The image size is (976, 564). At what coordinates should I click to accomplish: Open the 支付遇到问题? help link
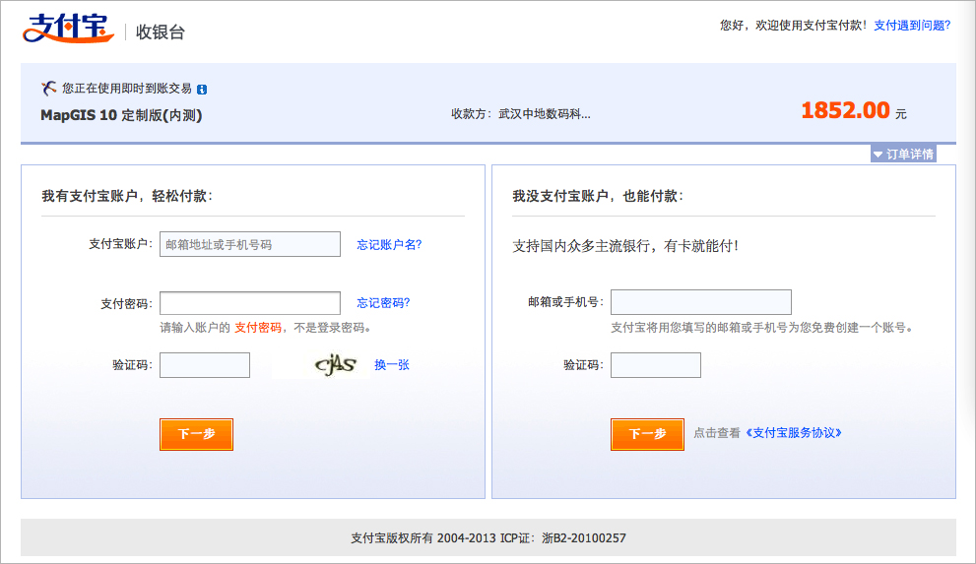click(x=912, y=26)
